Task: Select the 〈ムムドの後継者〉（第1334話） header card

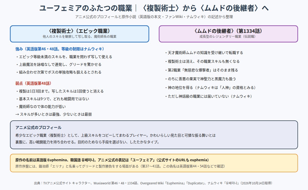Action: 228,34
